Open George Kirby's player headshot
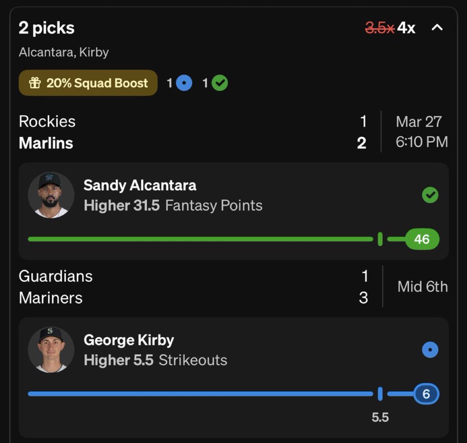 (x=51, y=350)
